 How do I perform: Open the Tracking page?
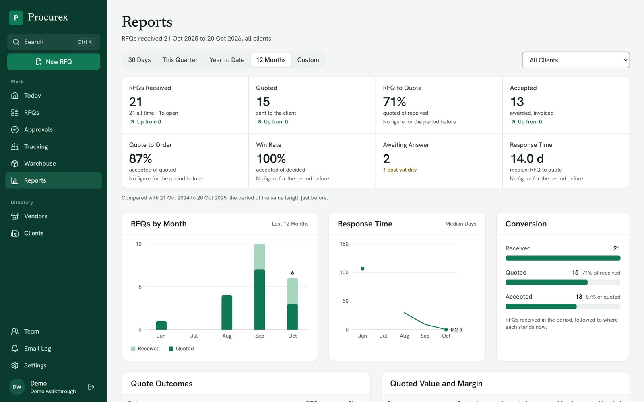[54, 146]
